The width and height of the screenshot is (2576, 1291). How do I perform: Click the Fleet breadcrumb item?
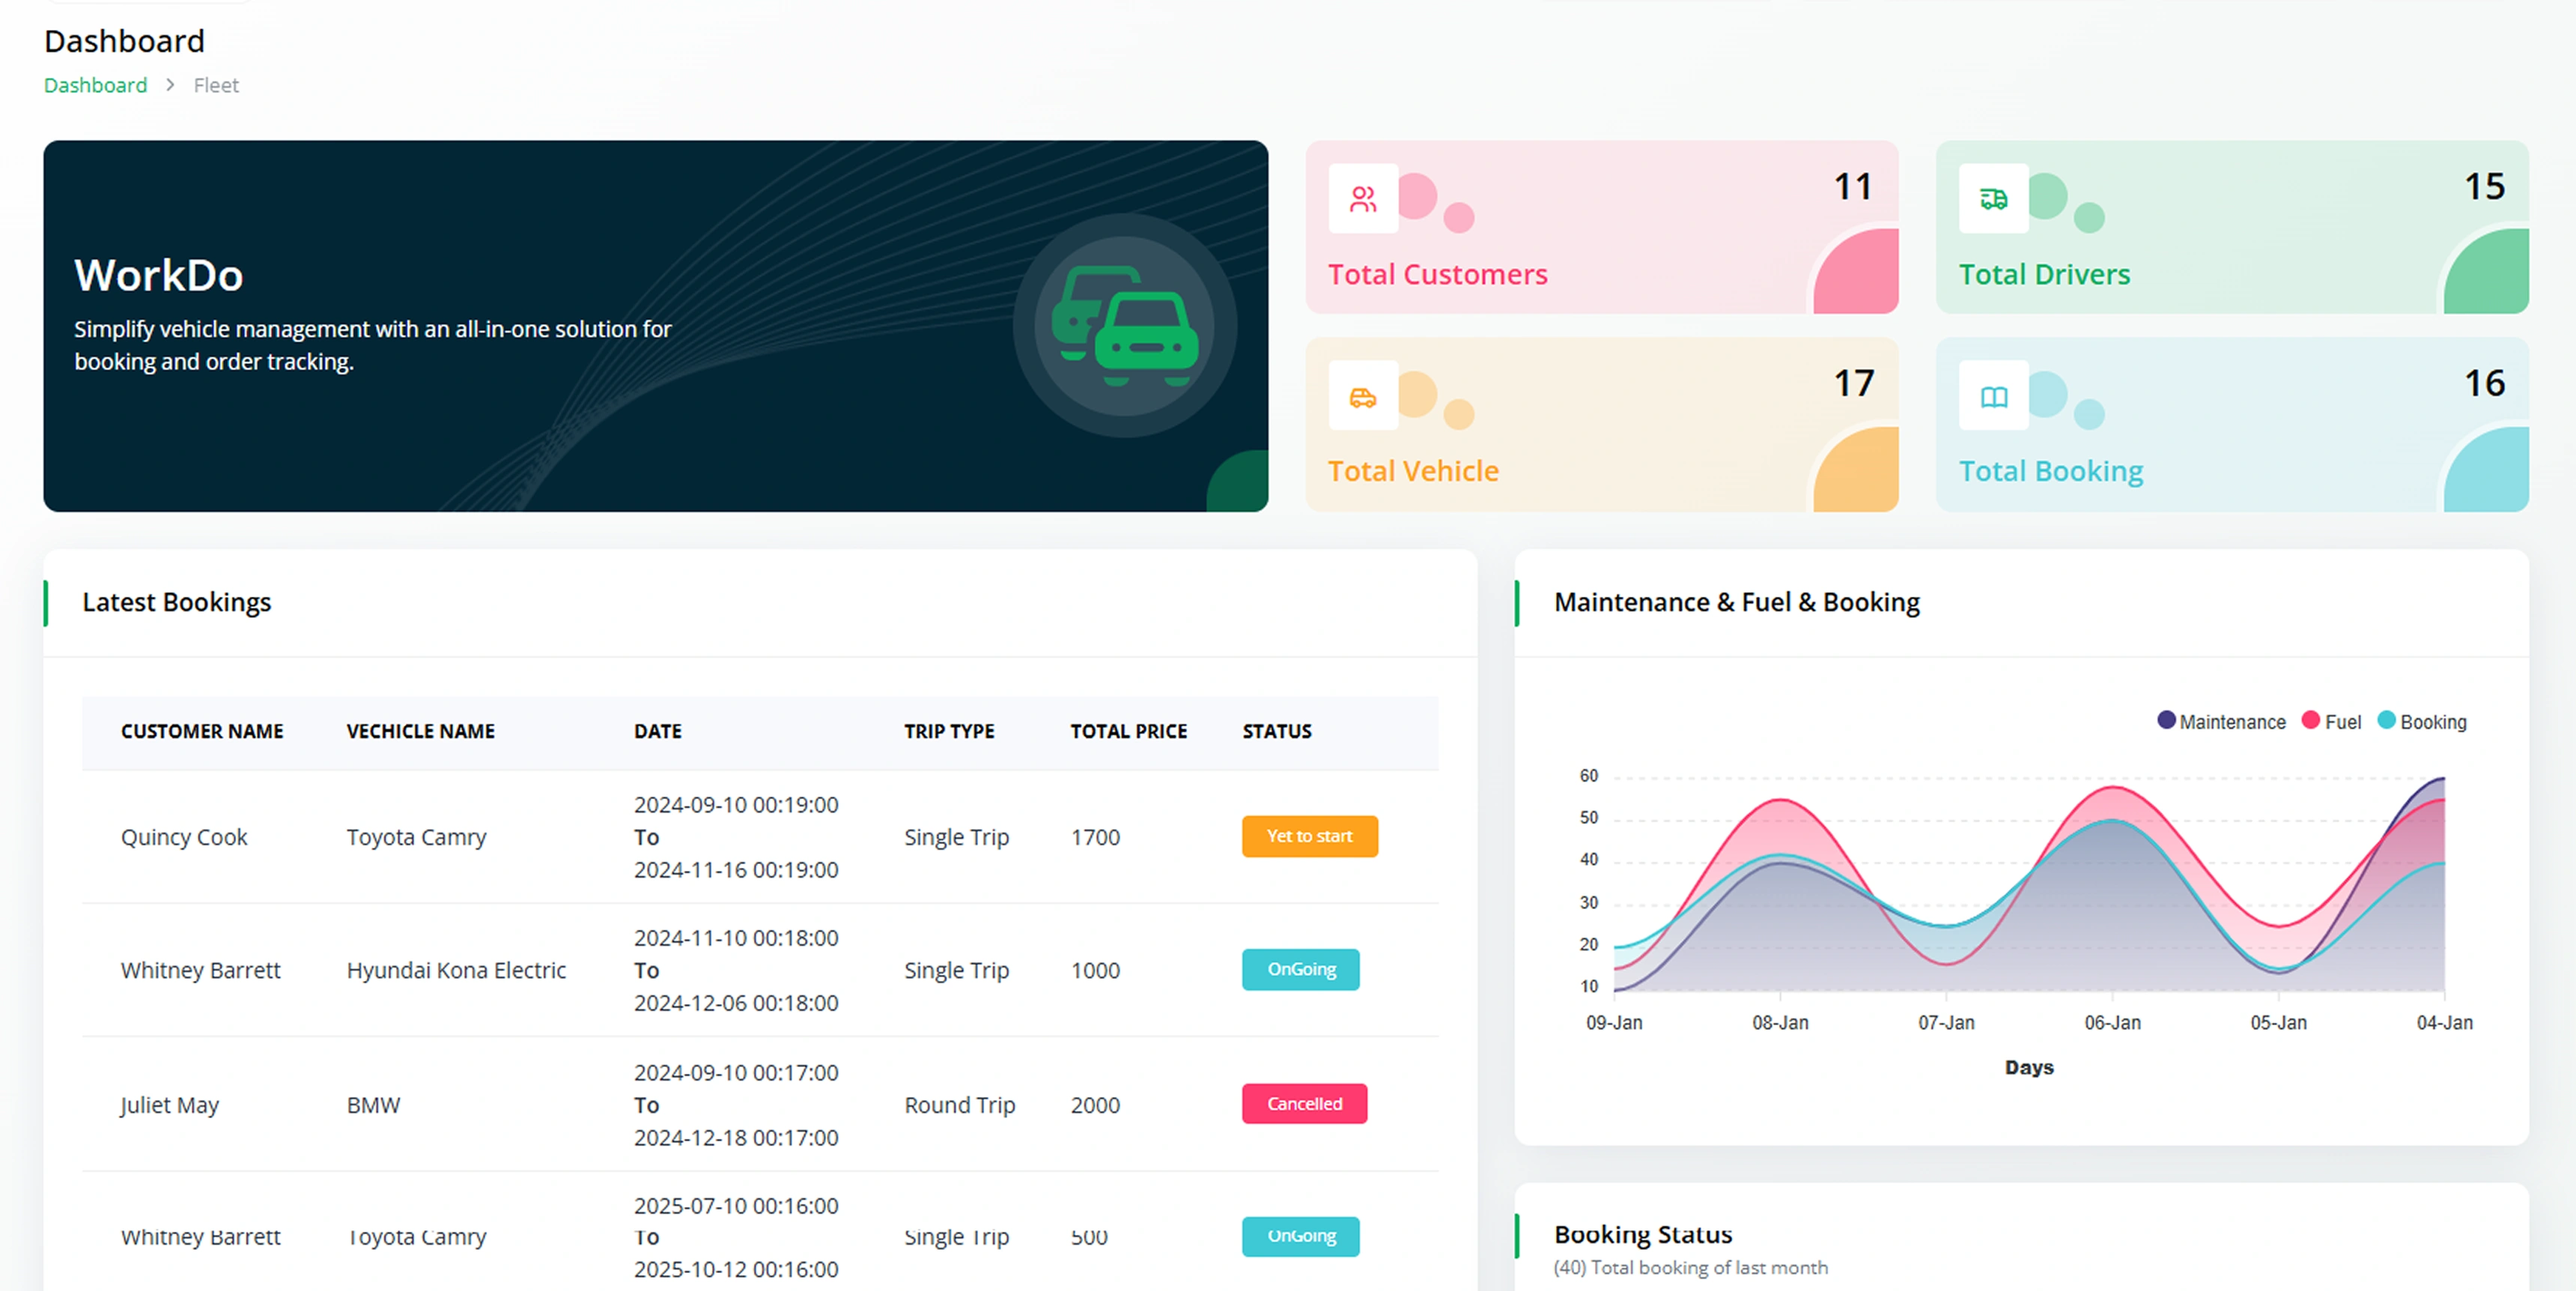click(x=216, y=85)
